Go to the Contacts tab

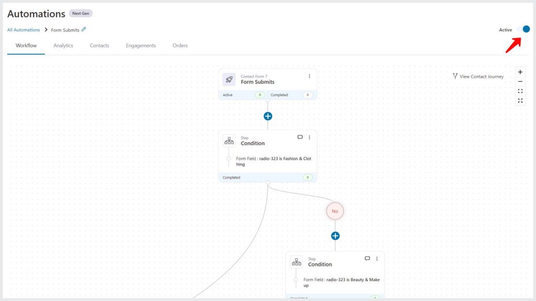coord(99,45)
